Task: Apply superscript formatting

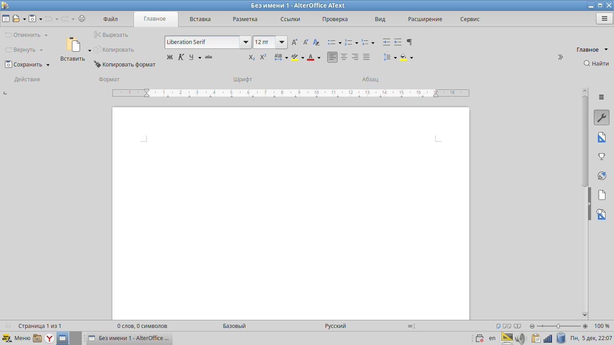Action: click(263, 57)
